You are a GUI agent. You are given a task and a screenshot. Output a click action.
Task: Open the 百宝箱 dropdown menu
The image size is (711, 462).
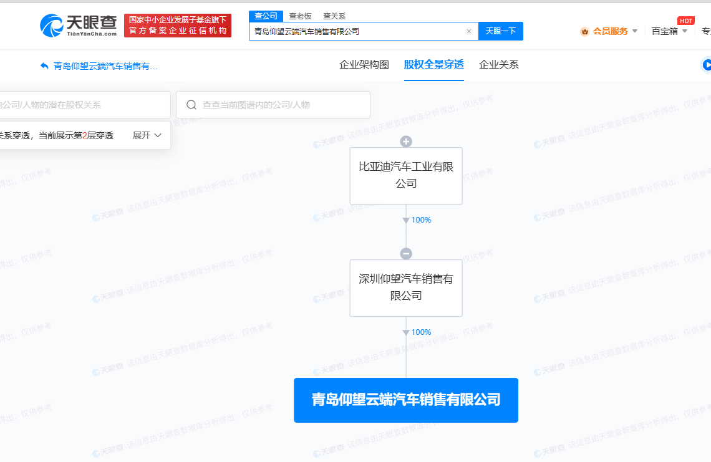click(684, 31)
